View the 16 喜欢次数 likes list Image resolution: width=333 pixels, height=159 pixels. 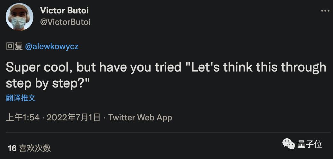click(29, 148)
